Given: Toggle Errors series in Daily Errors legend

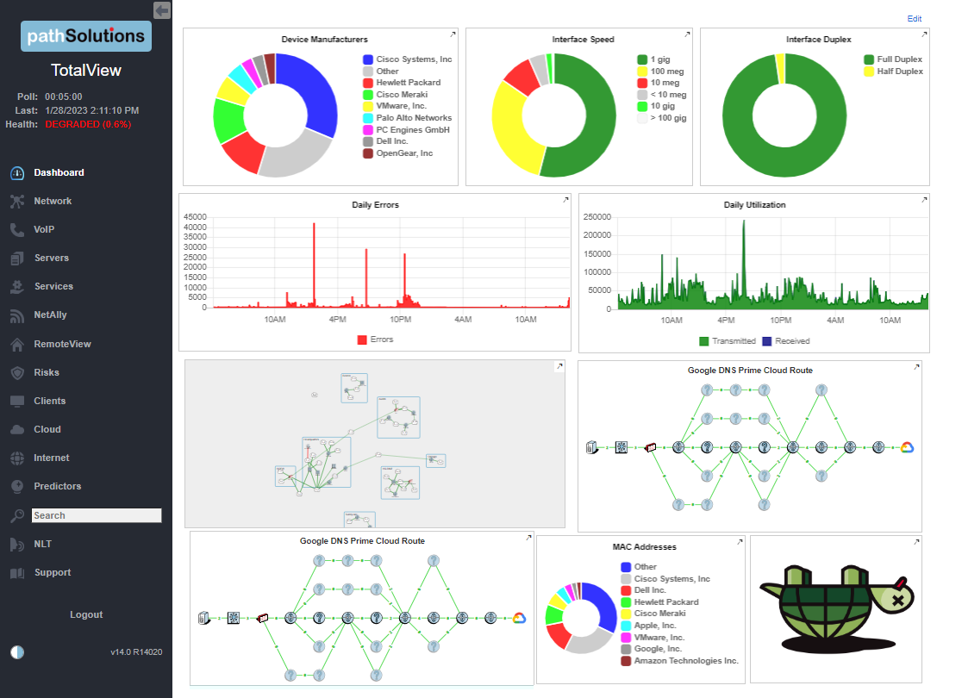Looking at the screenshot, I should [362, 340].
